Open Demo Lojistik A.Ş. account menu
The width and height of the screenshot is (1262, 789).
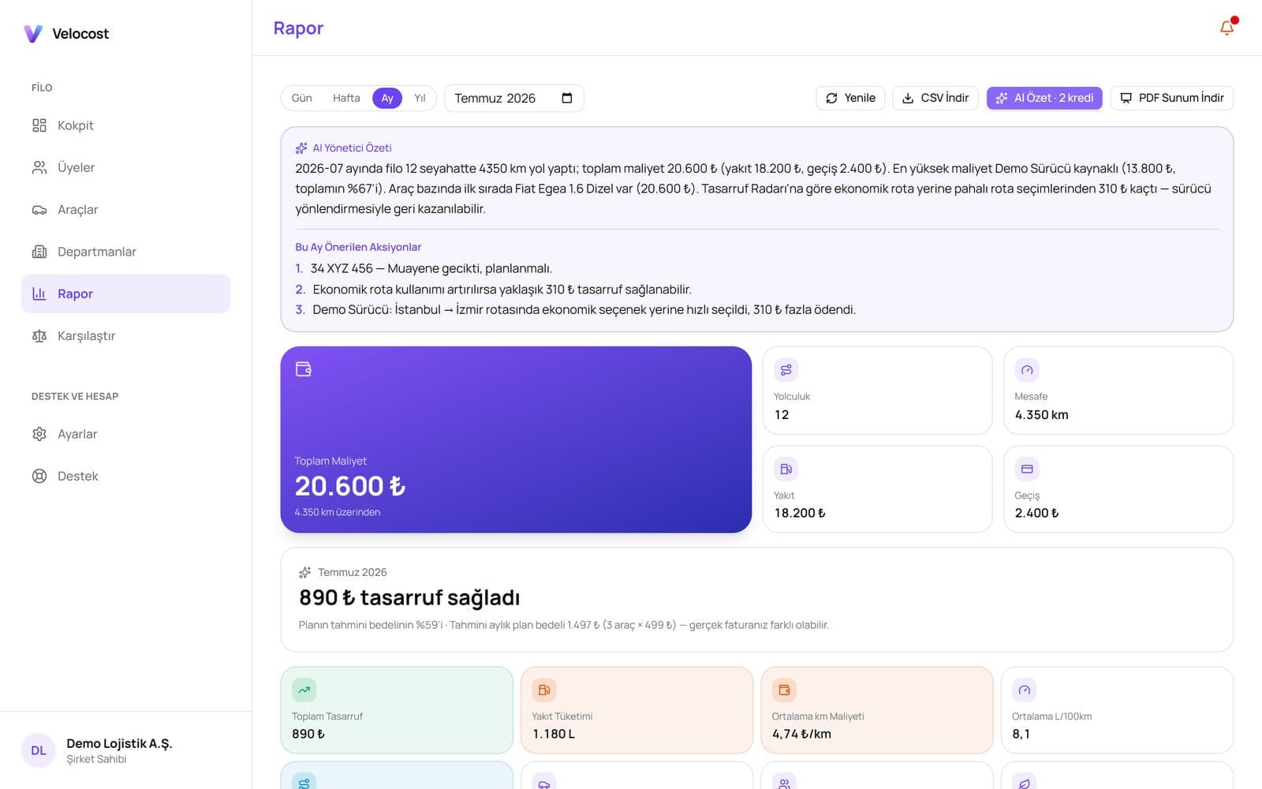click(x=125, y=750)
